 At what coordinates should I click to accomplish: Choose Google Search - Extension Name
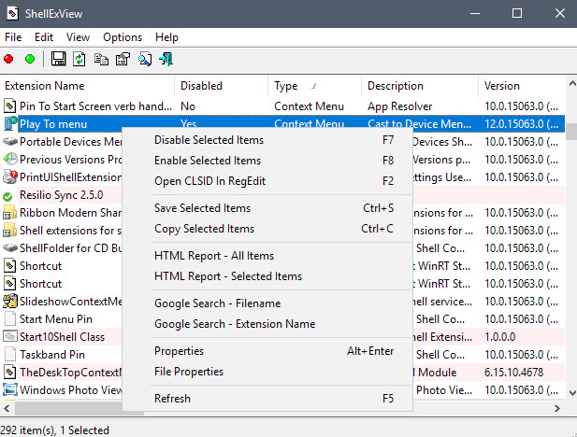click(x=267, y=324)
